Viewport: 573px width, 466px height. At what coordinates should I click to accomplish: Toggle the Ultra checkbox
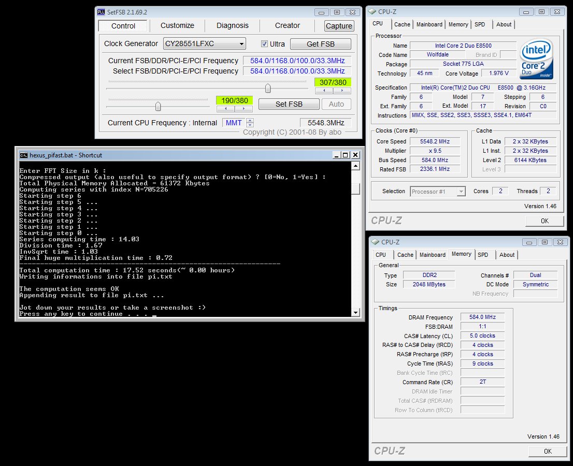pos(264,44)
